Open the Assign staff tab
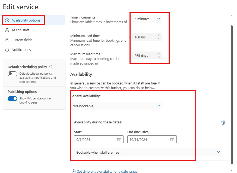 (x=34, y=30)
